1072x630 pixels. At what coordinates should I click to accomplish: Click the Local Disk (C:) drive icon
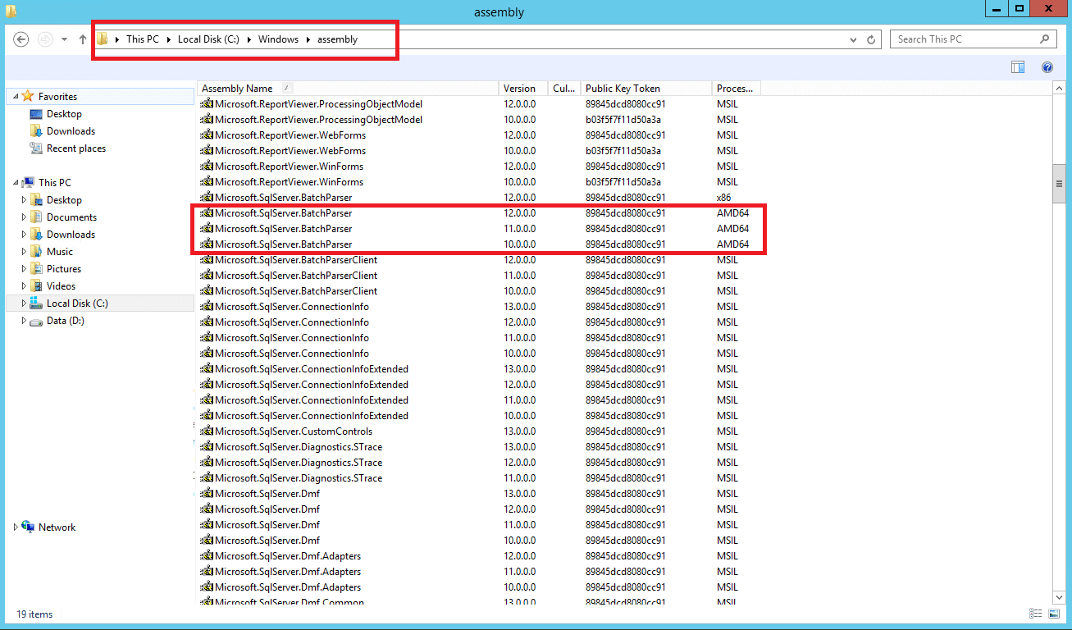pos(36,304)
